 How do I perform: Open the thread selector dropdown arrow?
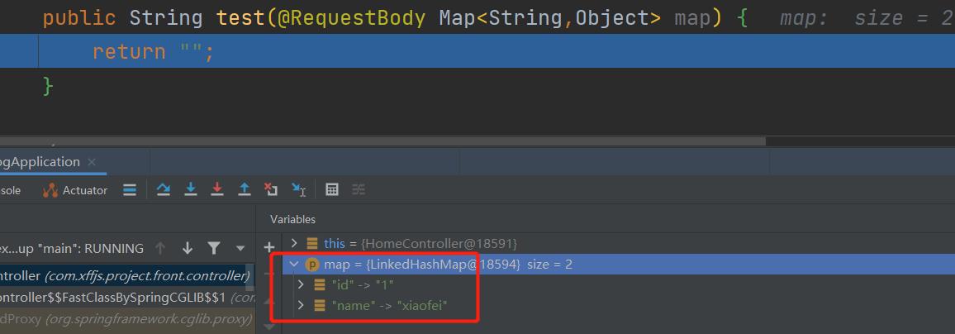point(240,248)
